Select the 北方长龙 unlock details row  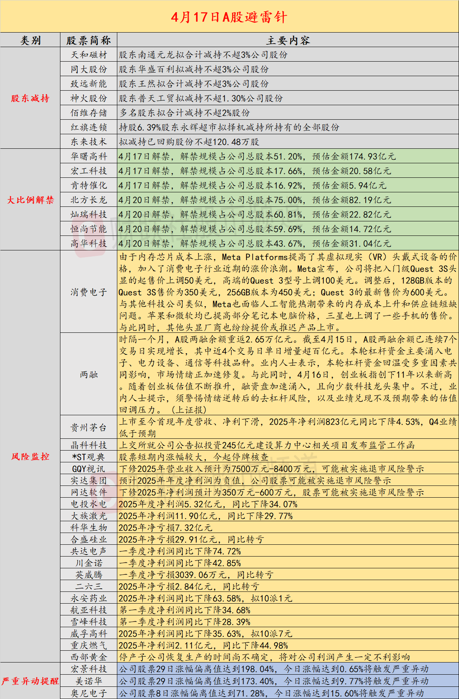point(255,200)
